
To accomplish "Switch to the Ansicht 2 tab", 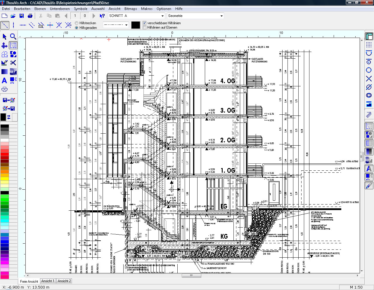I will coord(64,281).
